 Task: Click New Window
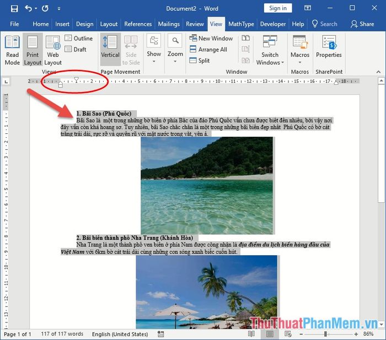click(x=211, y=39)
